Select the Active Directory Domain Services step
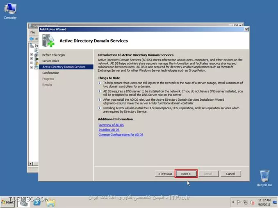The image size is (278, 208). click(x=66, y=67)
